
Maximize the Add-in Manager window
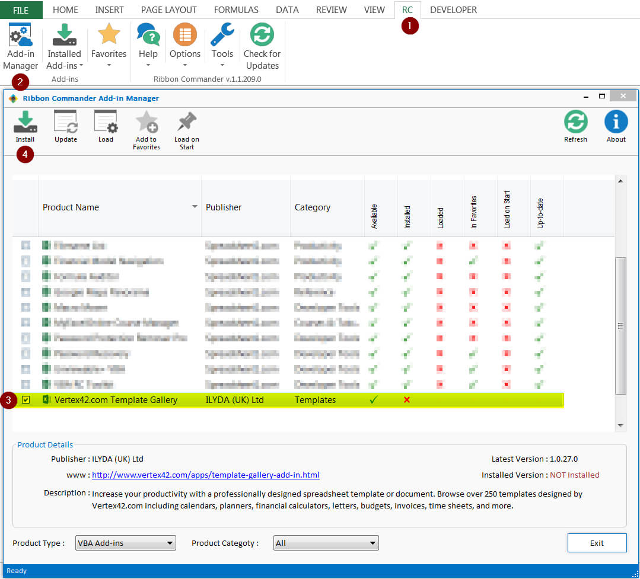601,96
